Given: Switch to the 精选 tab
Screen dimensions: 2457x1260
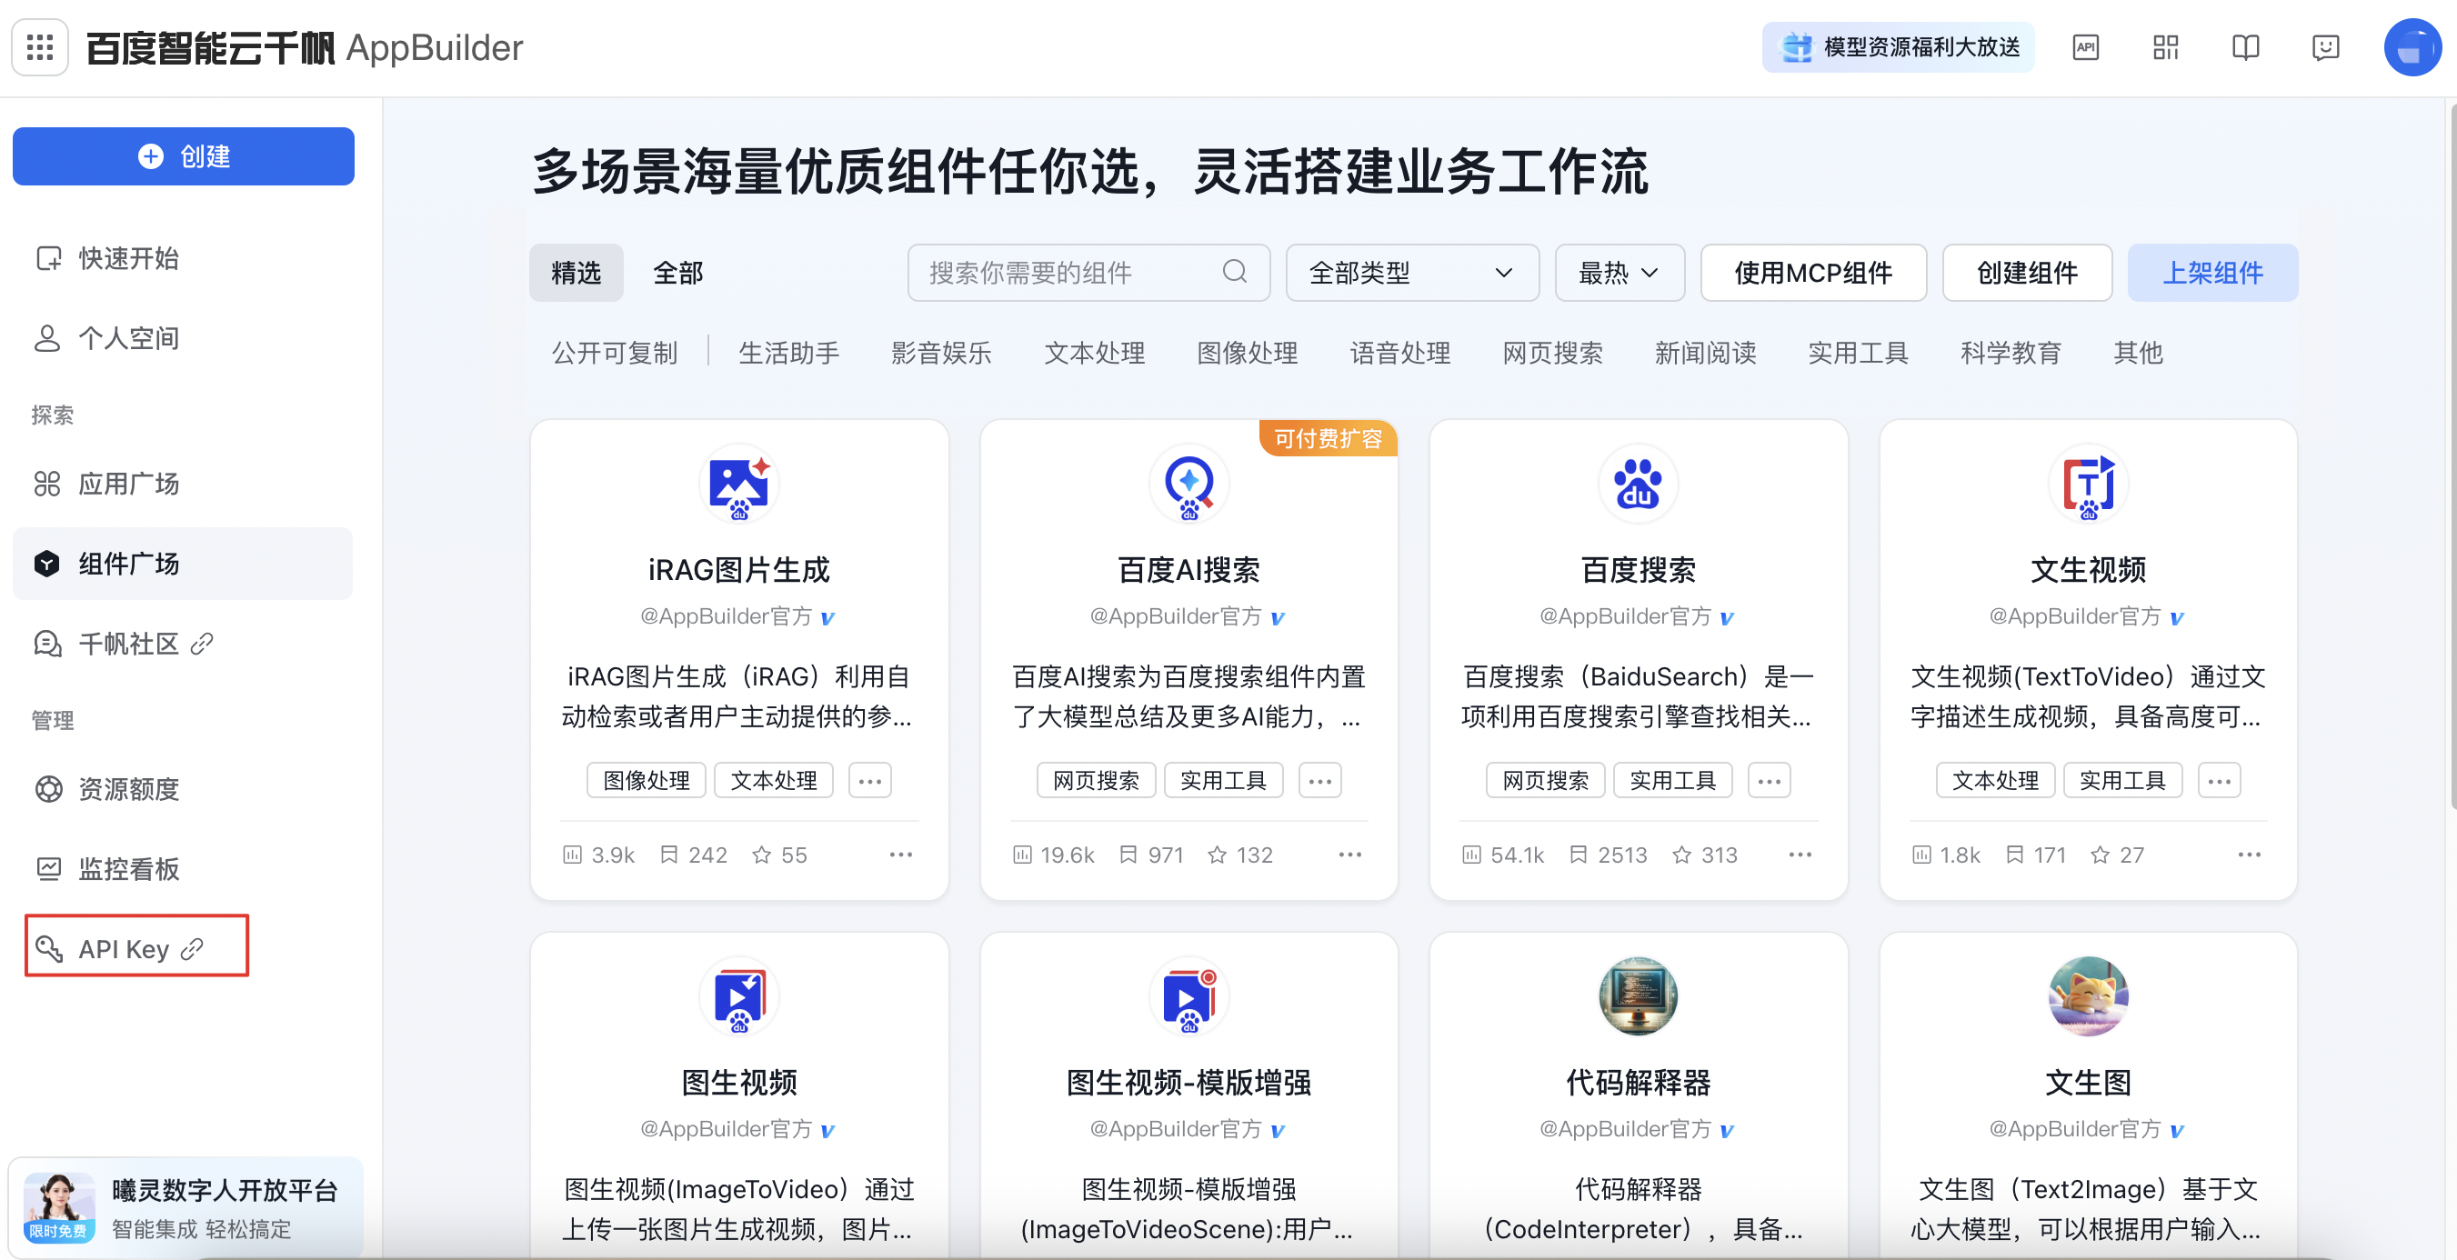Looking at the screenshot, I should click(x=577, y=273).
